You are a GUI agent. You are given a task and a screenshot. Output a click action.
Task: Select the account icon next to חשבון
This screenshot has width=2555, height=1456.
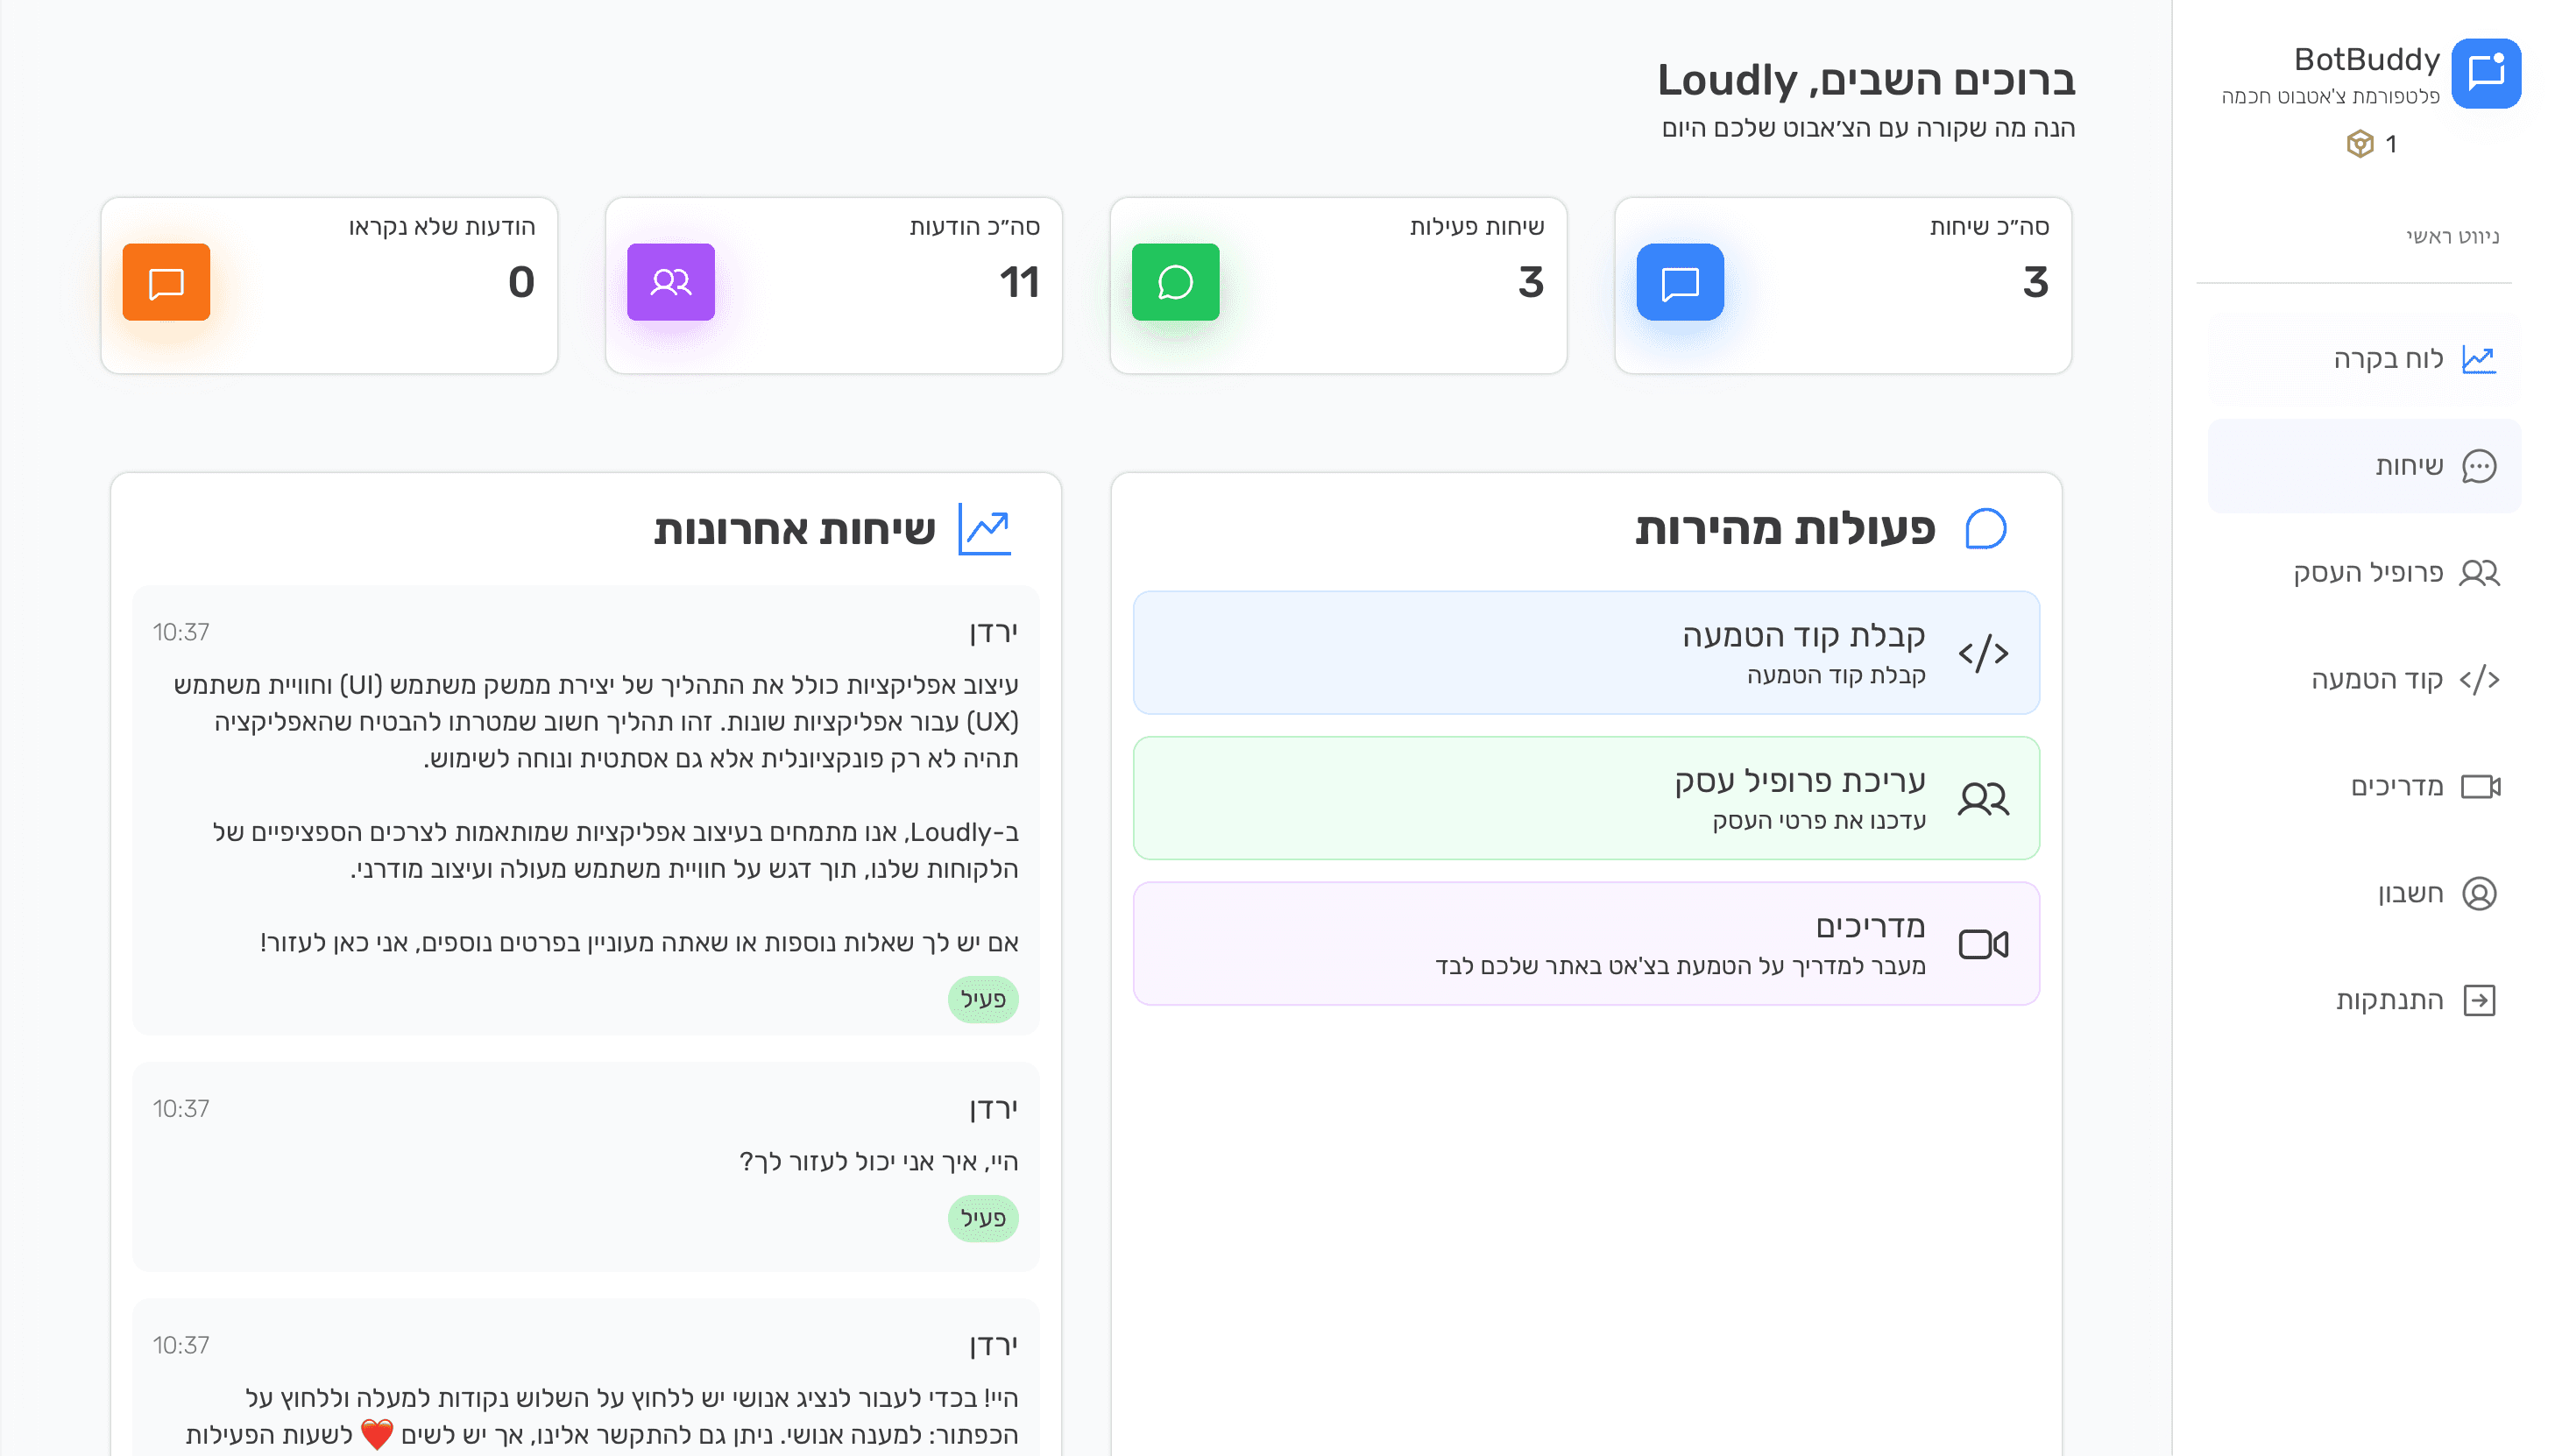(x=2478, y=893)
